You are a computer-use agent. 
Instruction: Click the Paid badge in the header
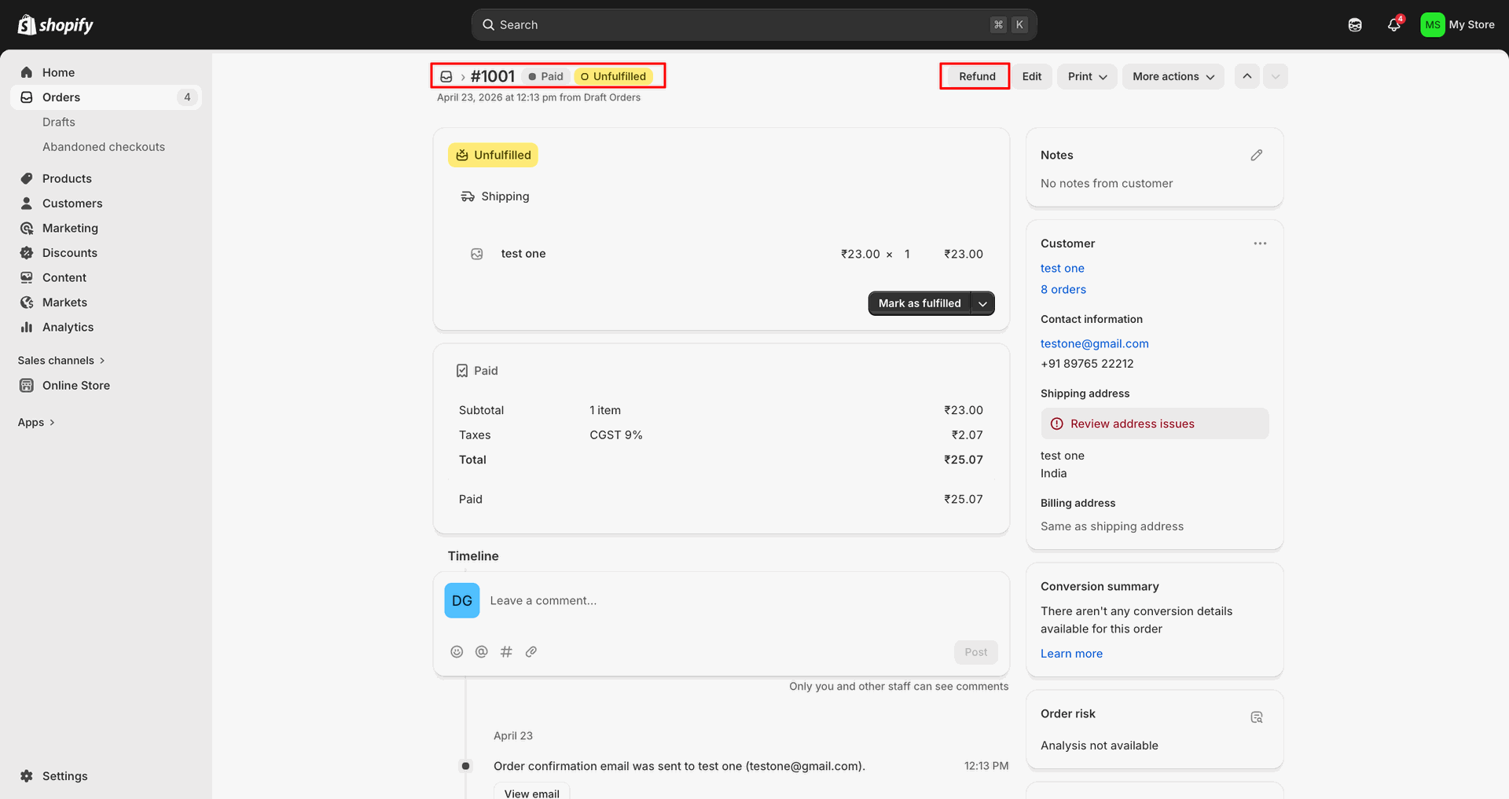545,76
